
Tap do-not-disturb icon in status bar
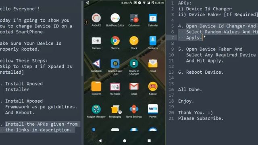pos(140,3)
